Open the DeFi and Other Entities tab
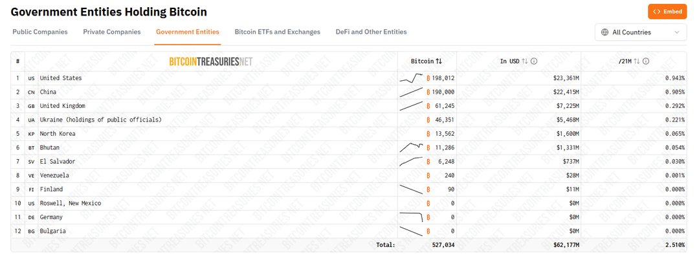Image resolution: width=699 pixels, height=258 pixels. 371,32
